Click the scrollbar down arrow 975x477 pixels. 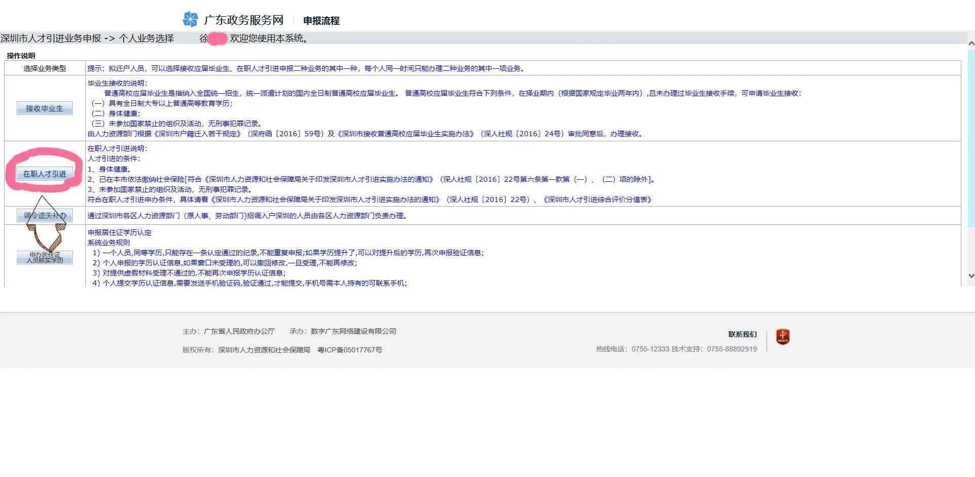pyautogui.click(x=971, y=275)
